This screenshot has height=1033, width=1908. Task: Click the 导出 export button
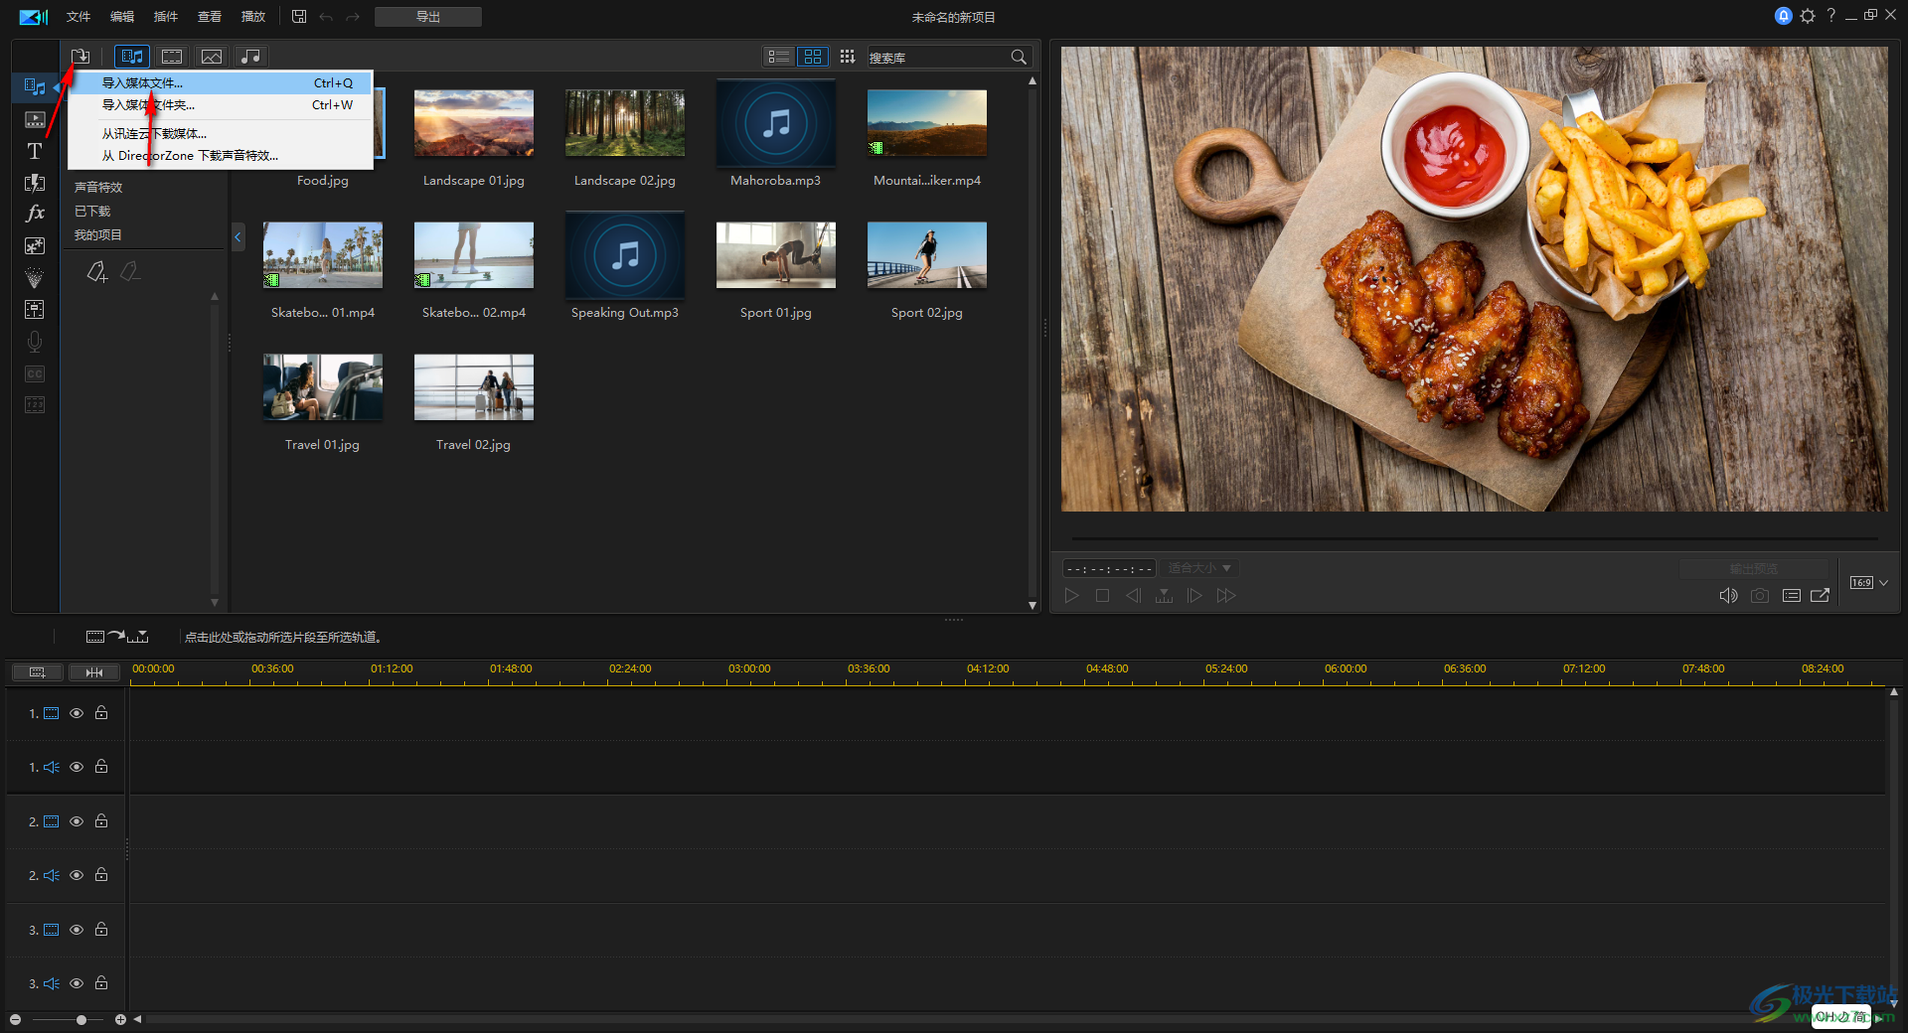[428, 17]
